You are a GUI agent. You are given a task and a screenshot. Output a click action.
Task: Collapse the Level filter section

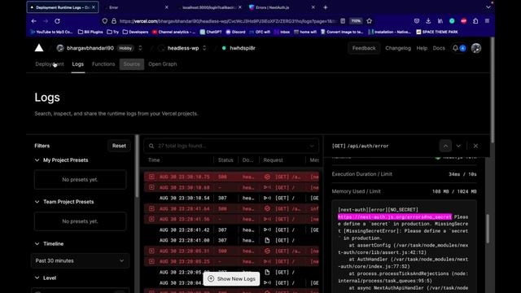pos(37,278)
